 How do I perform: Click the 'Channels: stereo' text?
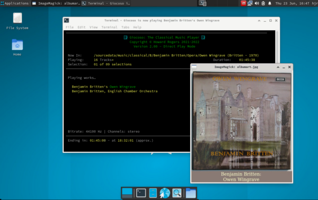[123, 132]
